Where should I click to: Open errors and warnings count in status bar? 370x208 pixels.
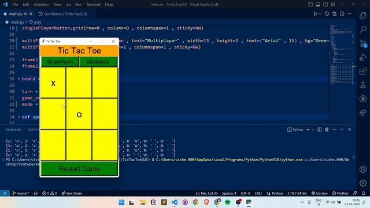click(x=50, y=193)
